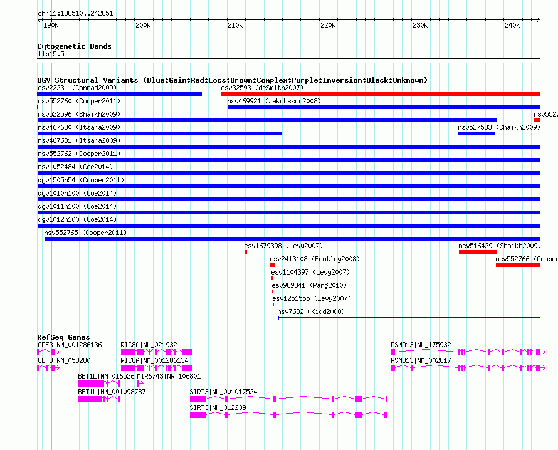The height and width of the screenshot is (450, 558).
Task: Open variant esv1679398 (Levy2007) label
Action: [283, 246]
